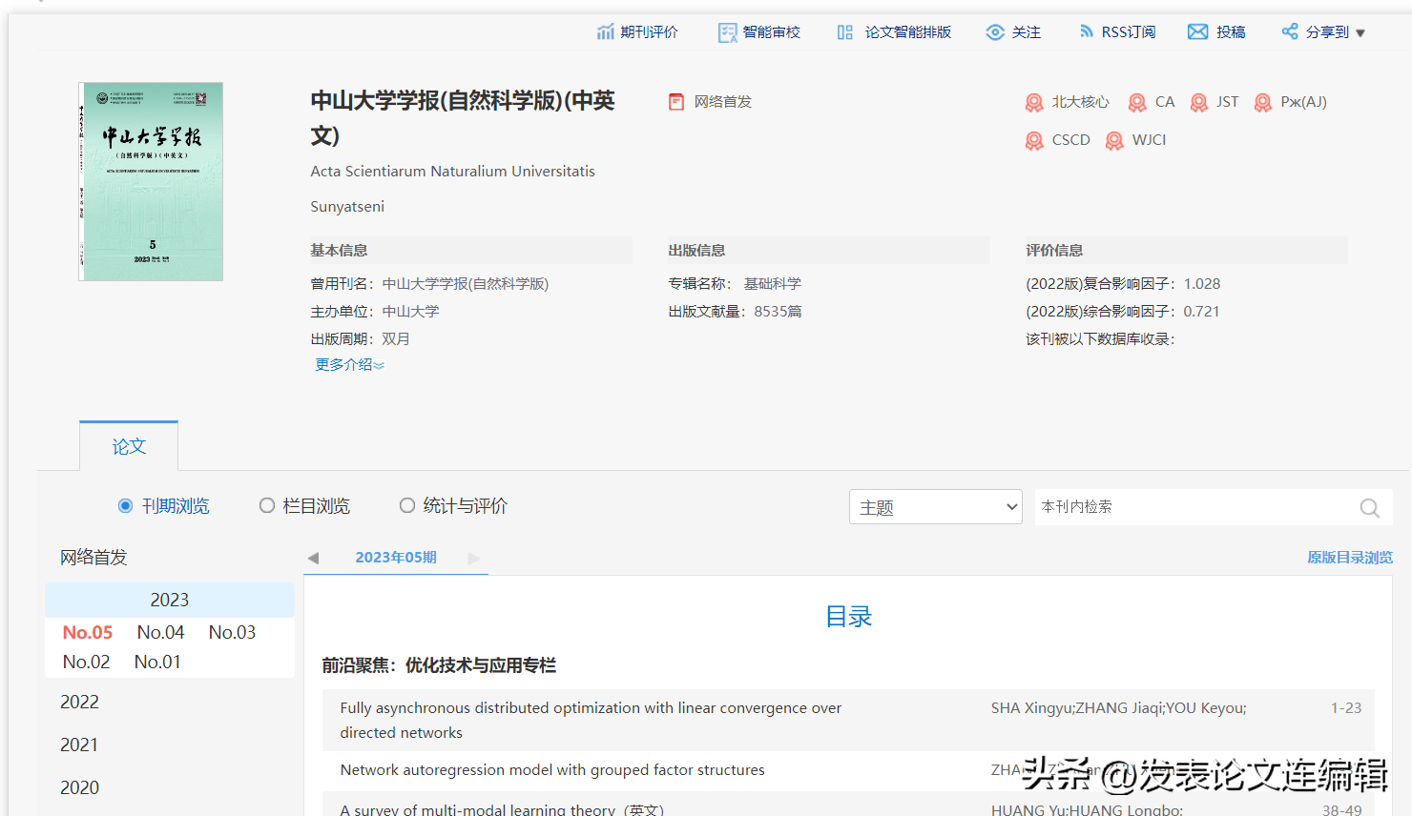
Task: Expand the 2022 year in issue list
Action: pyautogui.click(x=80, y=702)
